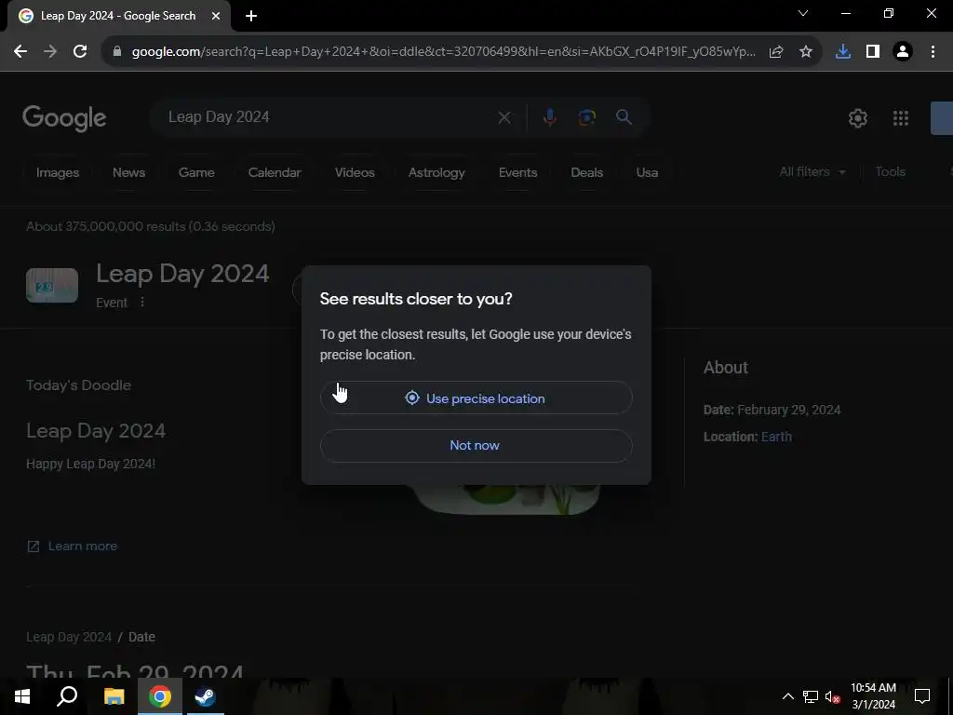Image resolution: width=953 pixels, height=715 pixels.
Task: Clear the search box with the X icon
Action: pyautogui.click(x=504, y=117)
